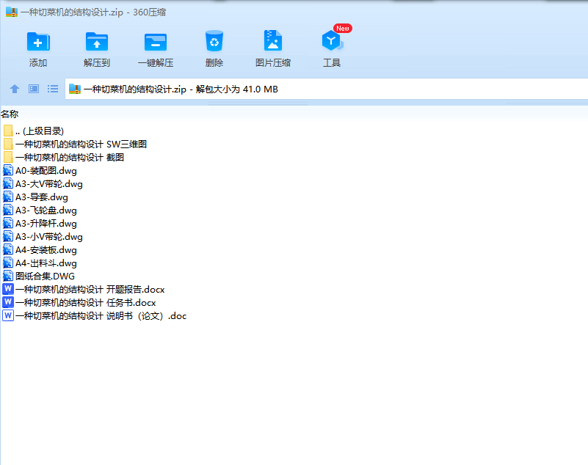Select the SW三维图 folder
This screenshot has height=465, width=588.
[75, 144]
